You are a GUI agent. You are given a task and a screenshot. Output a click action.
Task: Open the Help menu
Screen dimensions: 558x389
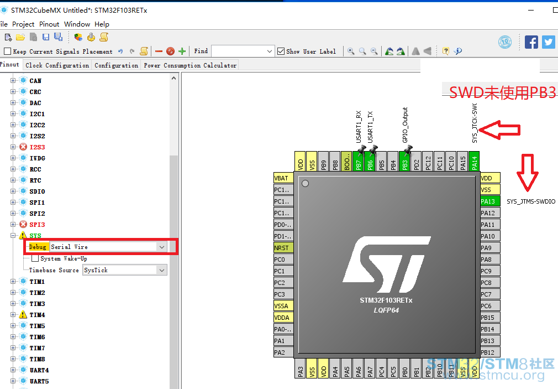(102, 24)
